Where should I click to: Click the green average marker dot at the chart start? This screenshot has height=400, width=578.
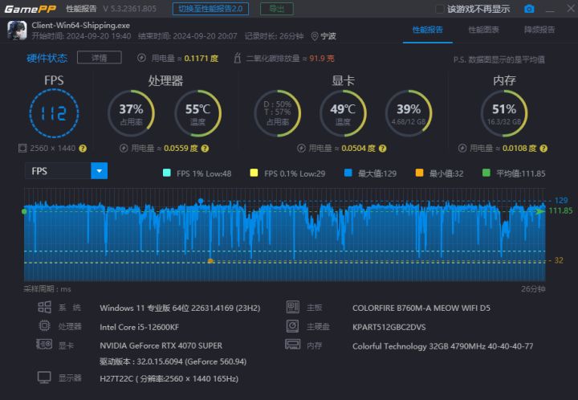24,211
